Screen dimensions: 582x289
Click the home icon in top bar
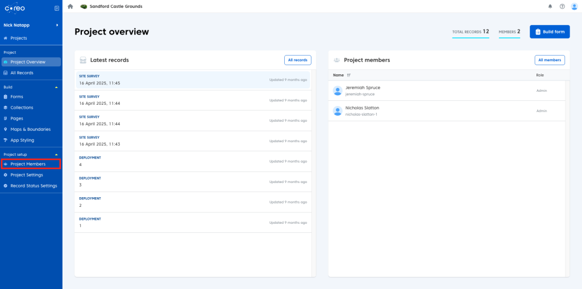(70, 6)
